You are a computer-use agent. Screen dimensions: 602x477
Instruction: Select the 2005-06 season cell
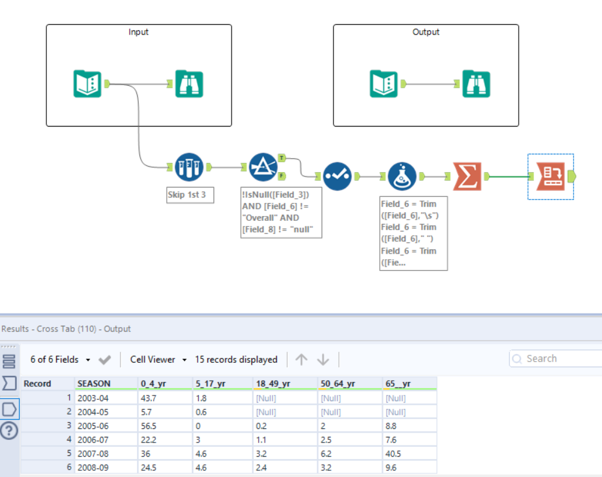pos(106,426)
